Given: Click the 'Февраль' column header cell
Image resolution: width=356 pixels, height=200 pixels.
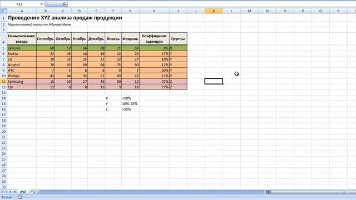Looking at the screenshot, I should [130, 39].
